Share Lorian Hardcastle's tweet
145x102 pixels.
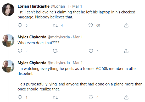(x=126, y=25)
